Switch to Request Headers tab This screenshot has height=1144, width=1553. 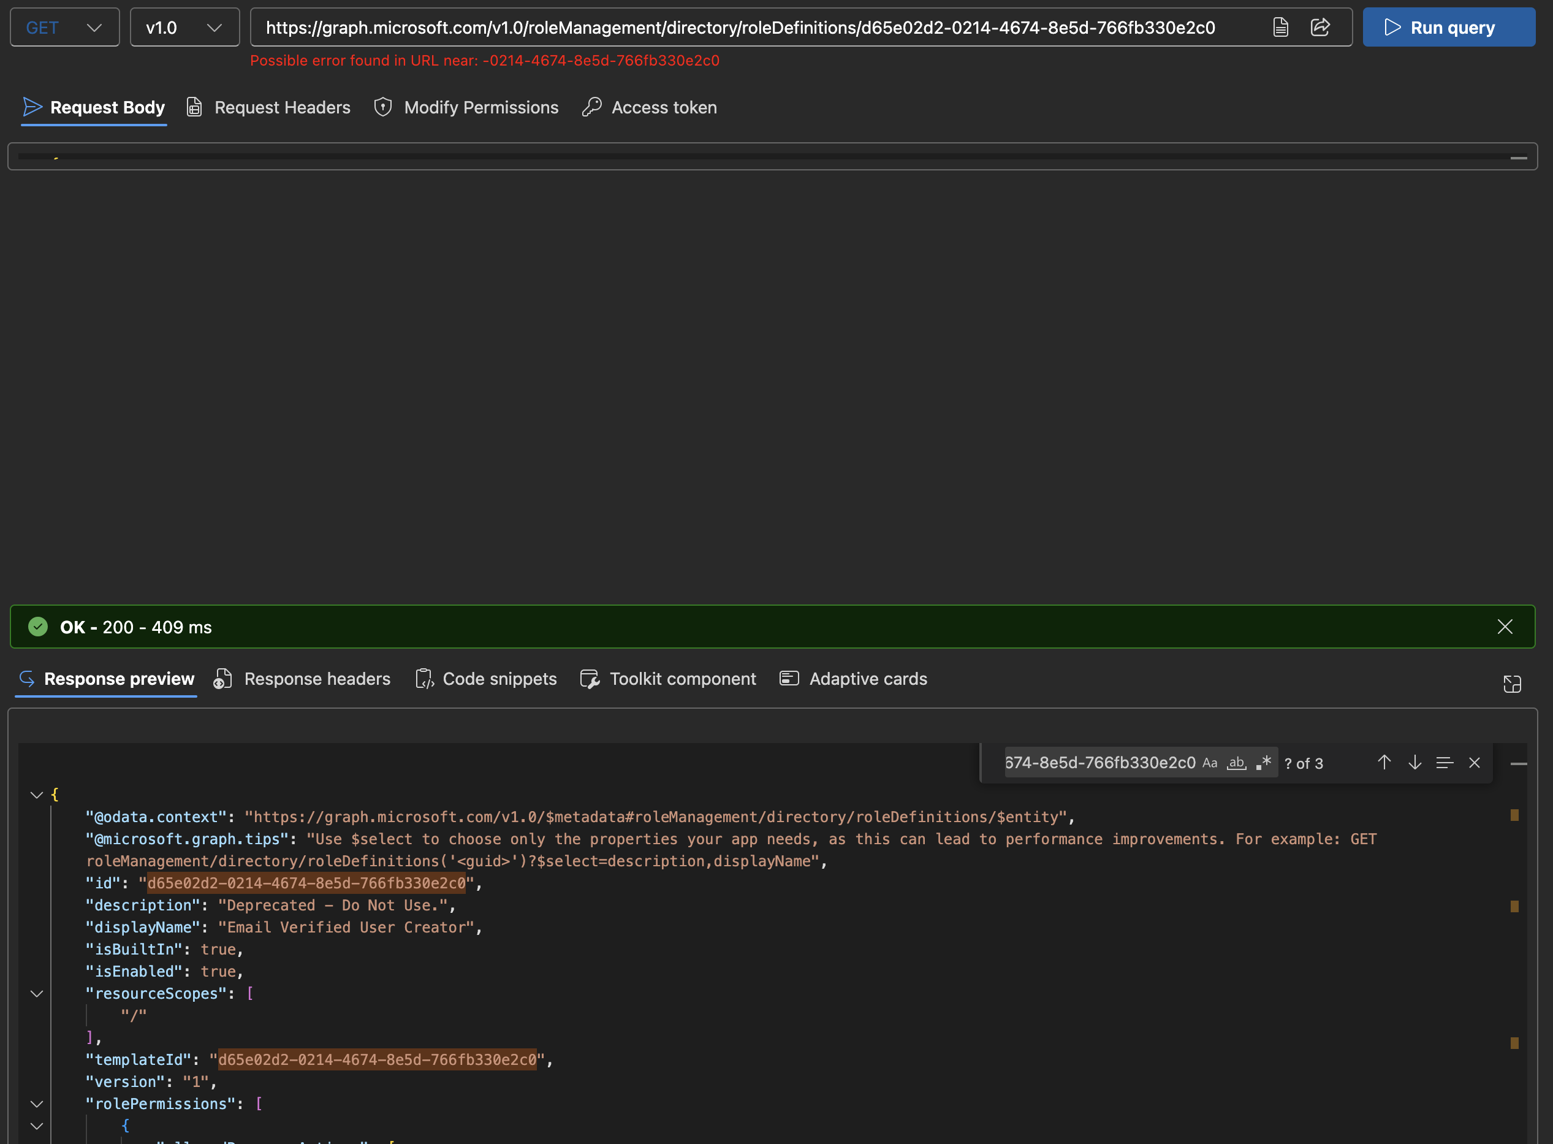pyautogui.click(x=268, y=107)
